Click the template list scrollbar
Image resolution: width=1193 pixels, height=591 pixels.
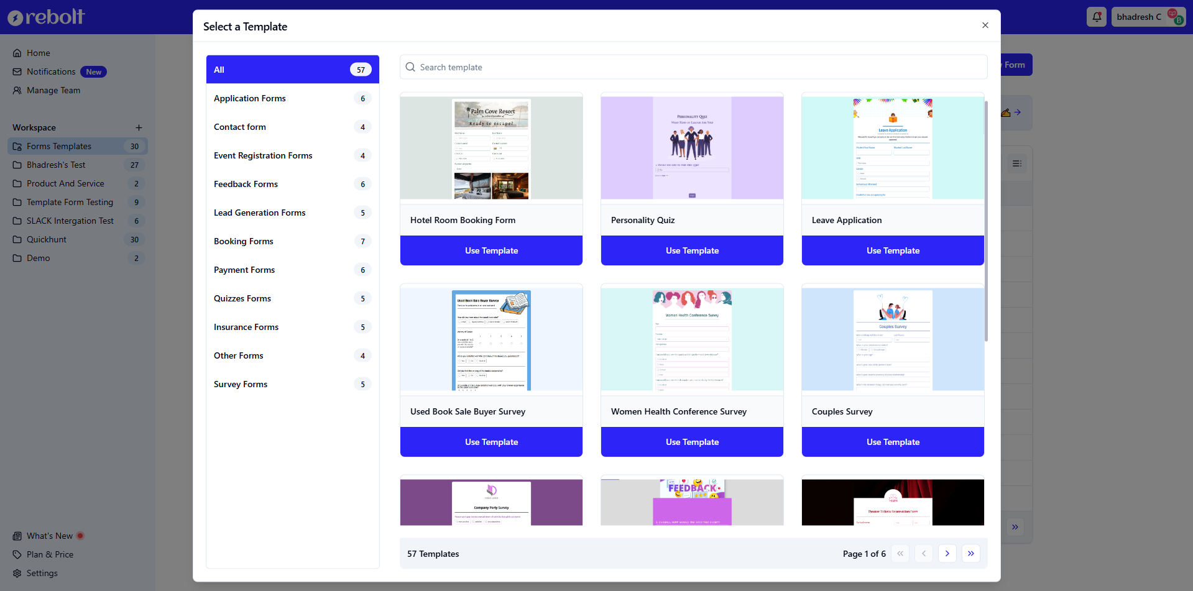986,221
